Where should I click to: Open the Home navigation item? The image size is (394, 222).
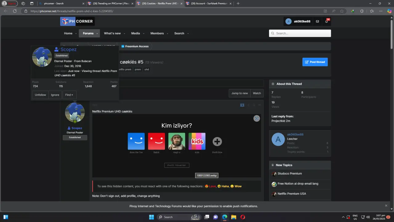(x=68, y=33)
